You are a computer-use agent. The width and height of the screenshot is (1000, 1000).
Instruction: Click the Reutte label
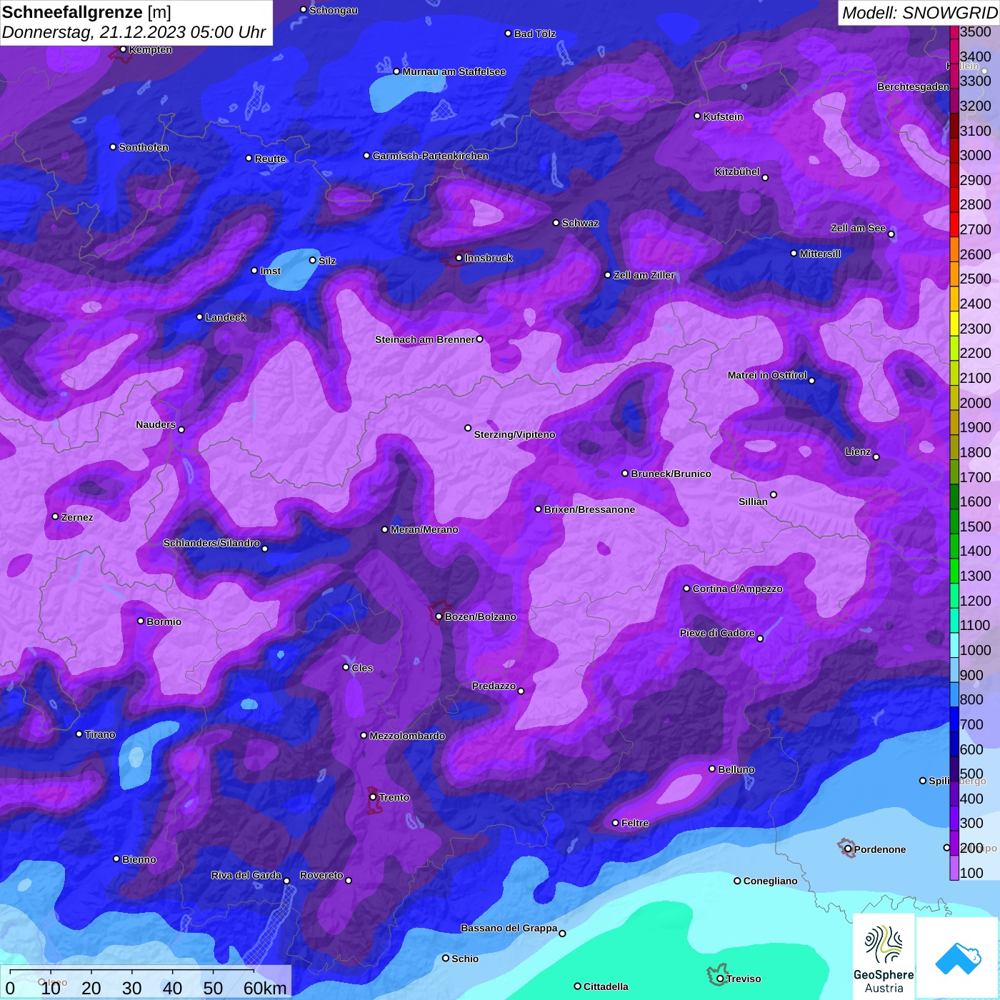[271, 159]
